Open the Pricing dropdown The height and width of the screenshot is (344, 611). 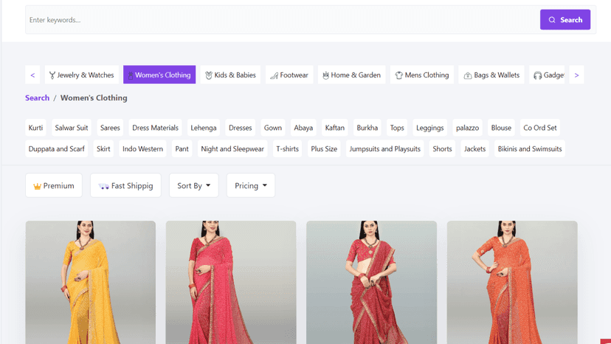(251, 185)
